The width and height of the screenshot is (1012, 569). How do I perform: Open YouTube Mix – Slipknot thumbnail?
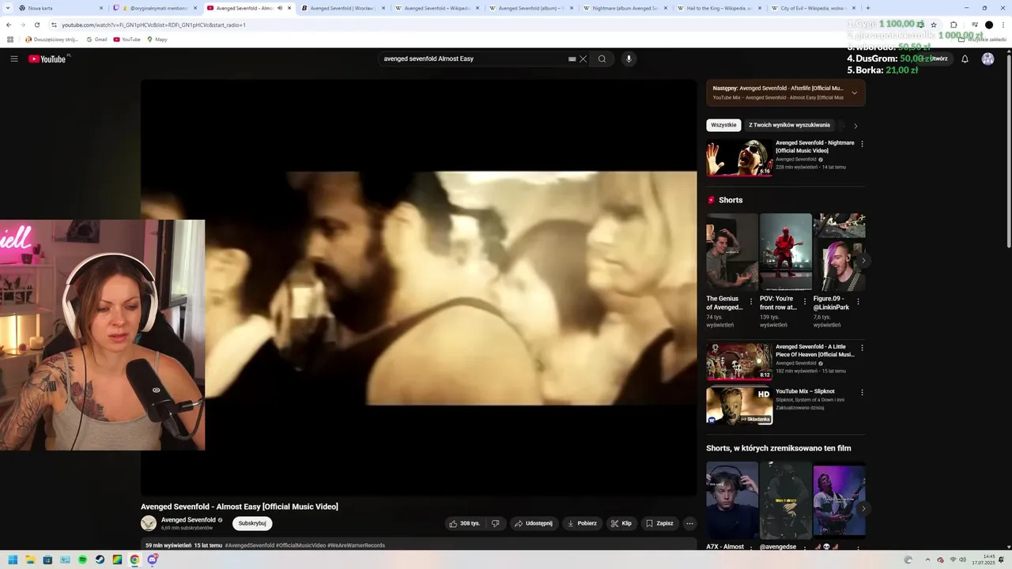pyautogui.click(x=739, y=406)
